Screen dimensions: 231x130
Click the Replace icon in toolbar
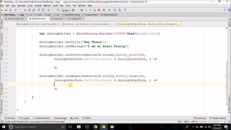point(43,10)
